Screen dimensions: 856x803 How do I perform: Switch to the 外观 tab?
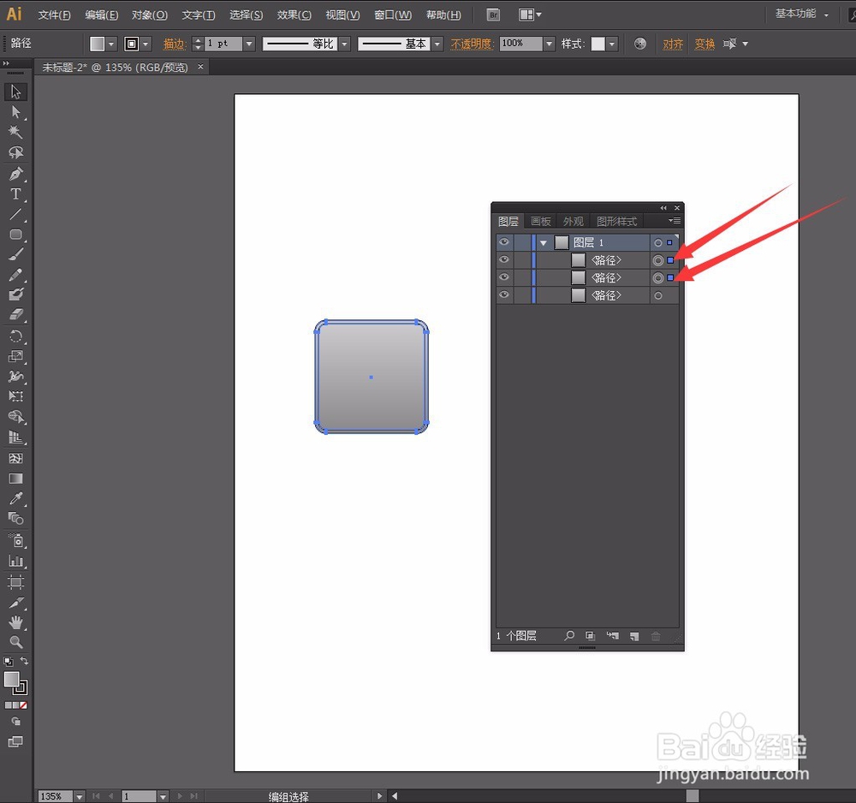pos(574,221)
